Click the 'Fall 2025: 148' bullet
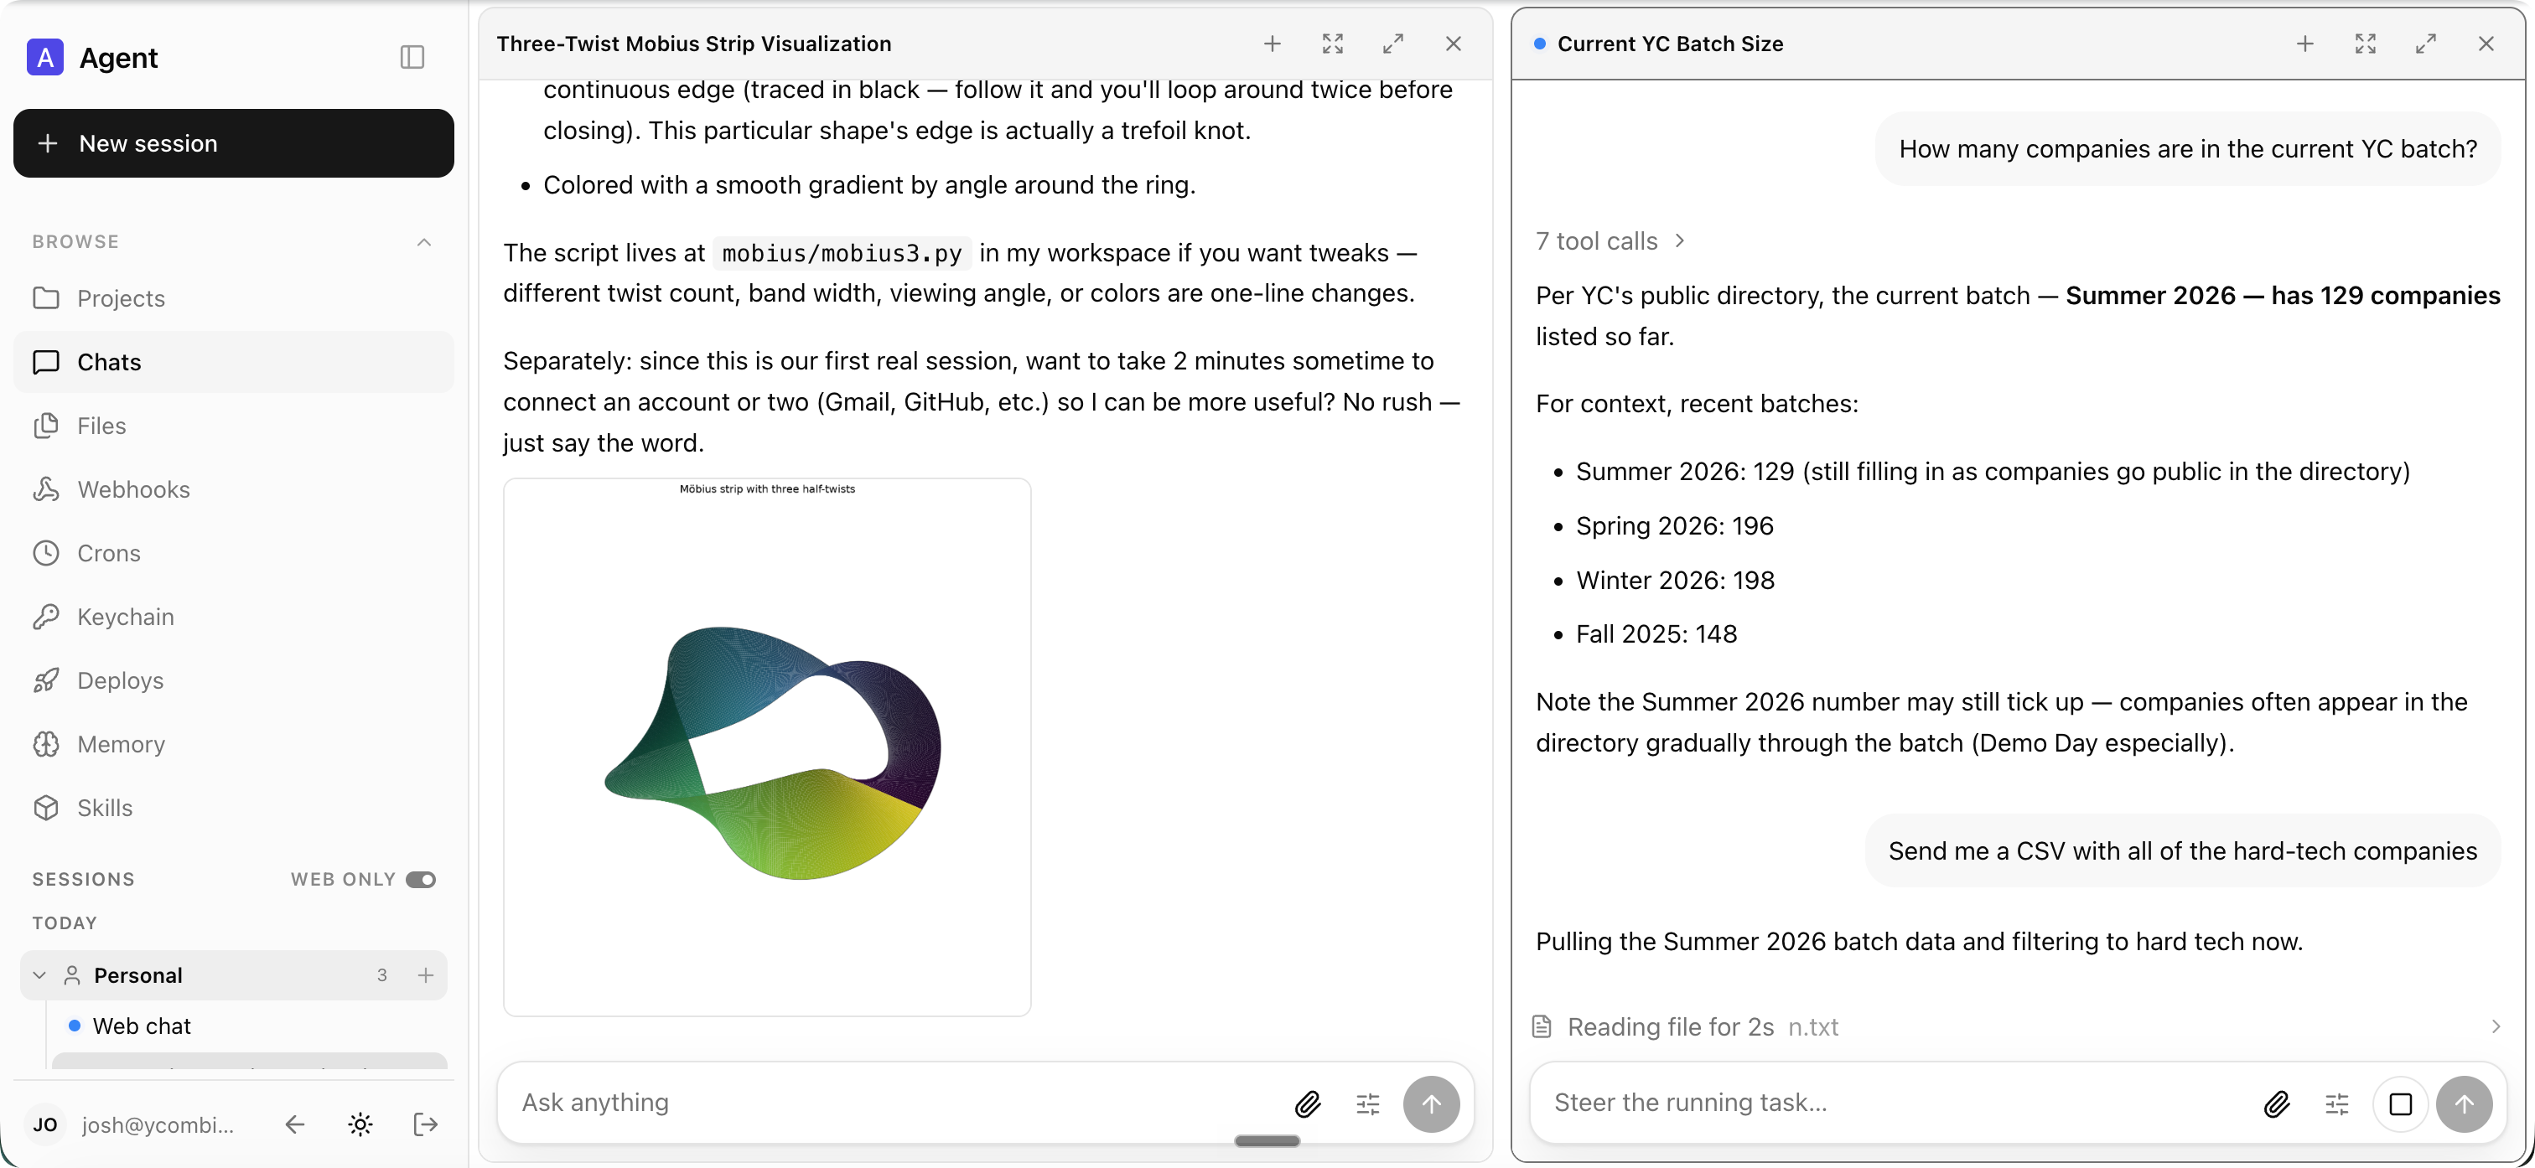Viewport: 2535px width, 1168px height. [1656, 633]
